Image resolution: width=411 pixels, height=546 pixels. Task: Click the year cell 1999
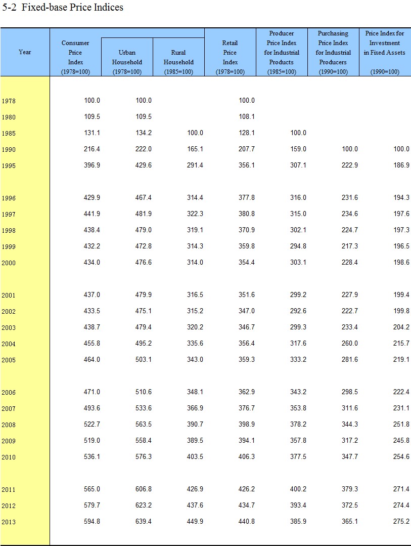[9, 246]
